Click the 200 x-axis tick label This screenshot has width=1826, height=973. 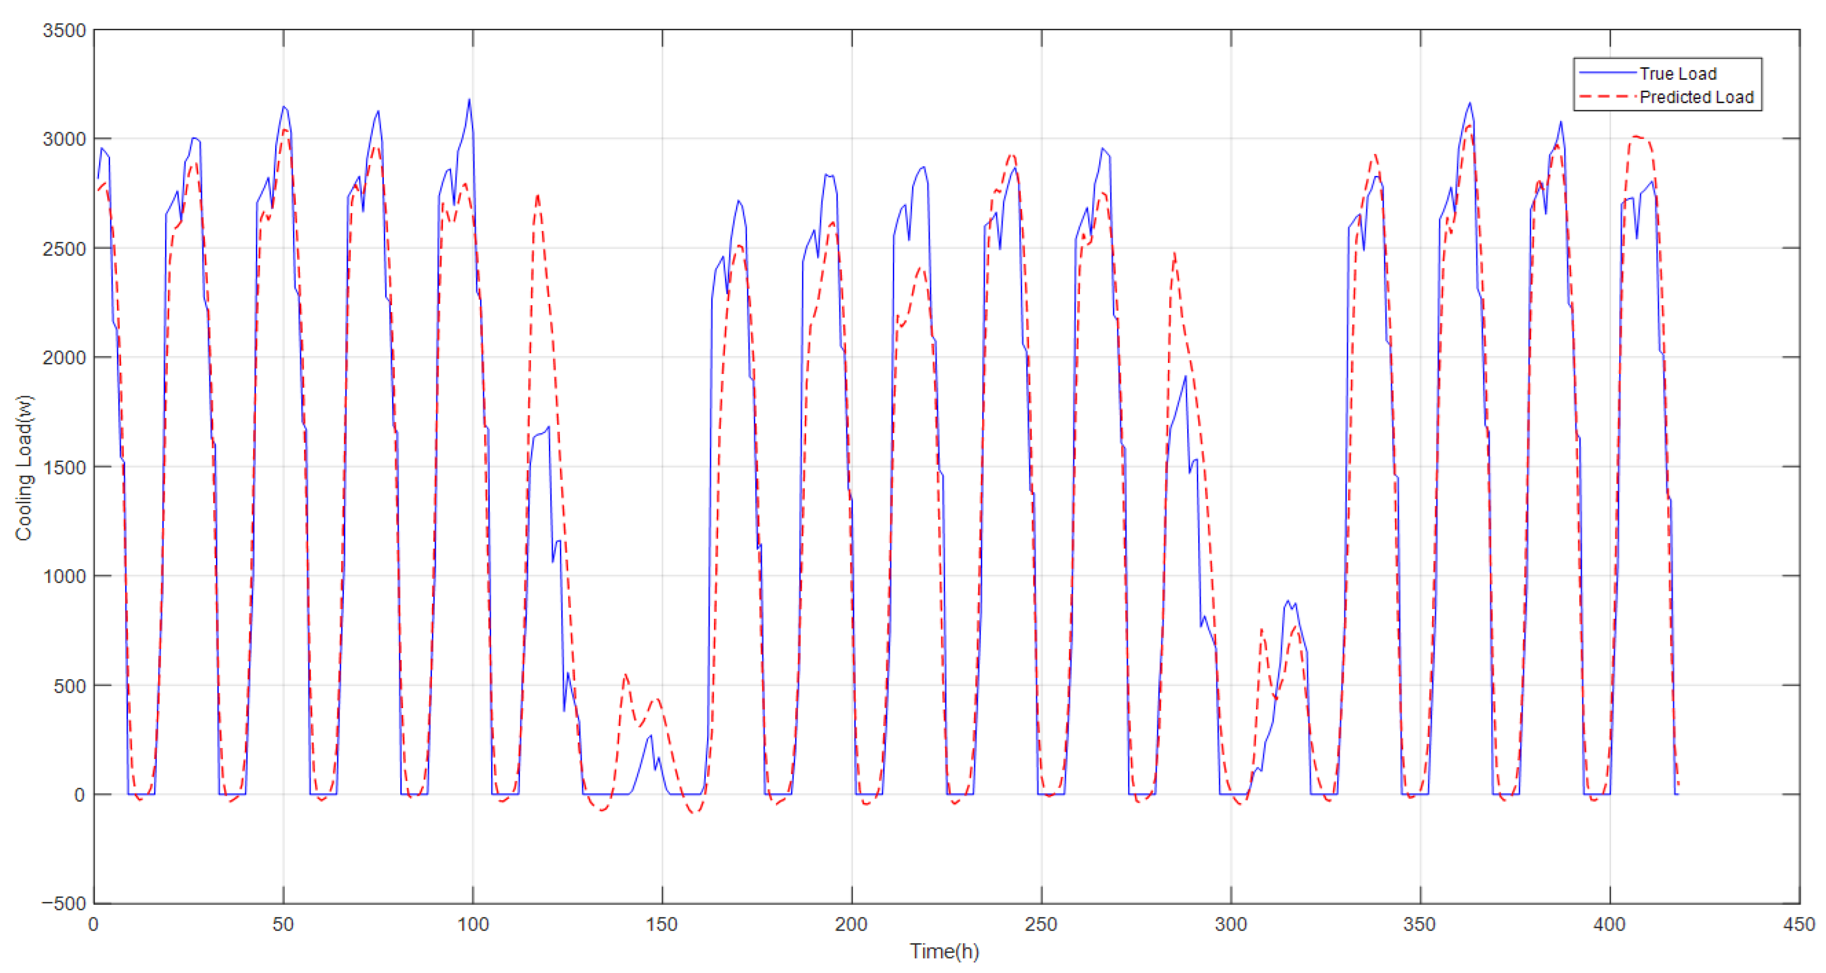[851, 924]
